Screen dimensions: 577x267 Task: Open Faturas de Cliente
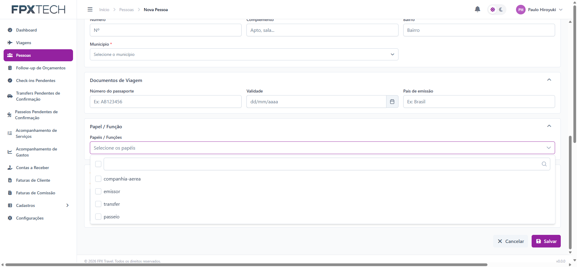[x=38, y=180]
